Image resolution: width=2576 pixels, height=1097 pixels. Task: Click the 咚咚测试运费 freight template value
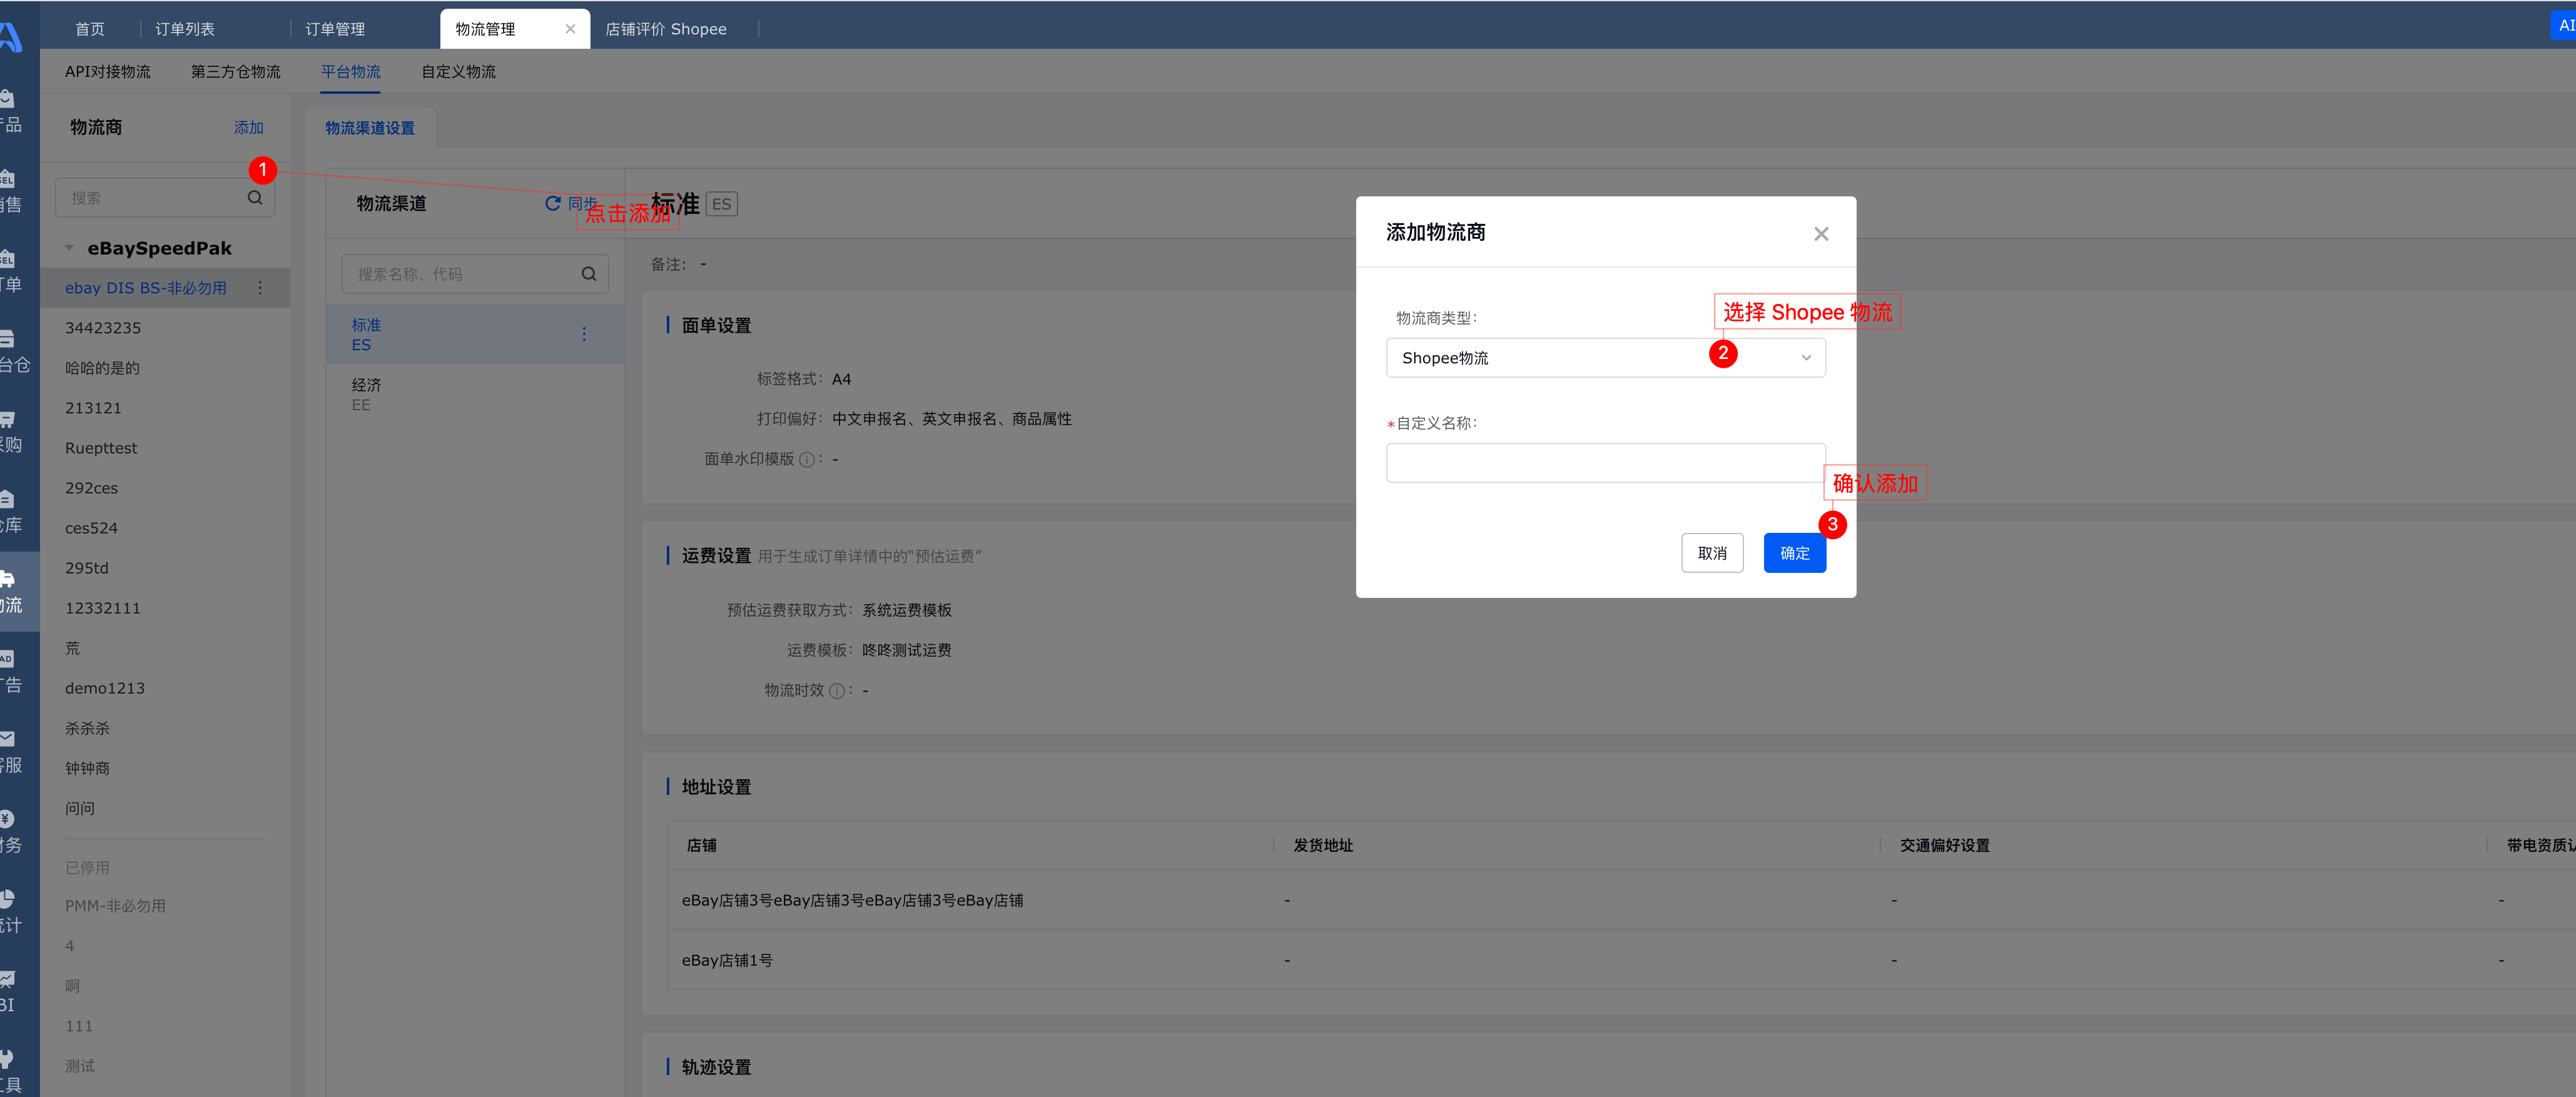pos(906,650)
